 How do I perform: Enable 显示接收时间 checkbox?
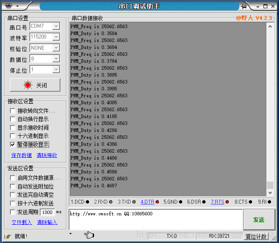click(13, 128)
